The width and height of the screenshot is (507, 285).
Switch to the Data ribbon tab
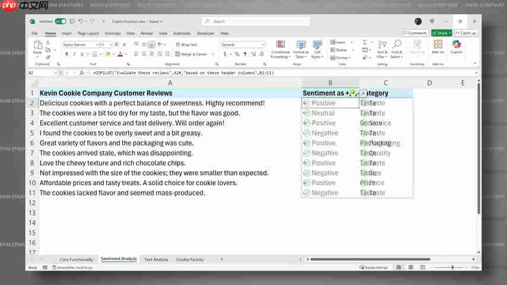[x=131, y=33]
